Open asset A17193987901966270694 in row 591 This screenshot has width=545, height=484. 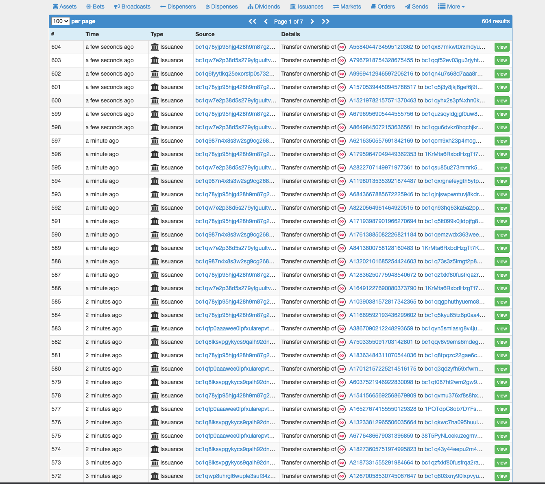point(383,221)
